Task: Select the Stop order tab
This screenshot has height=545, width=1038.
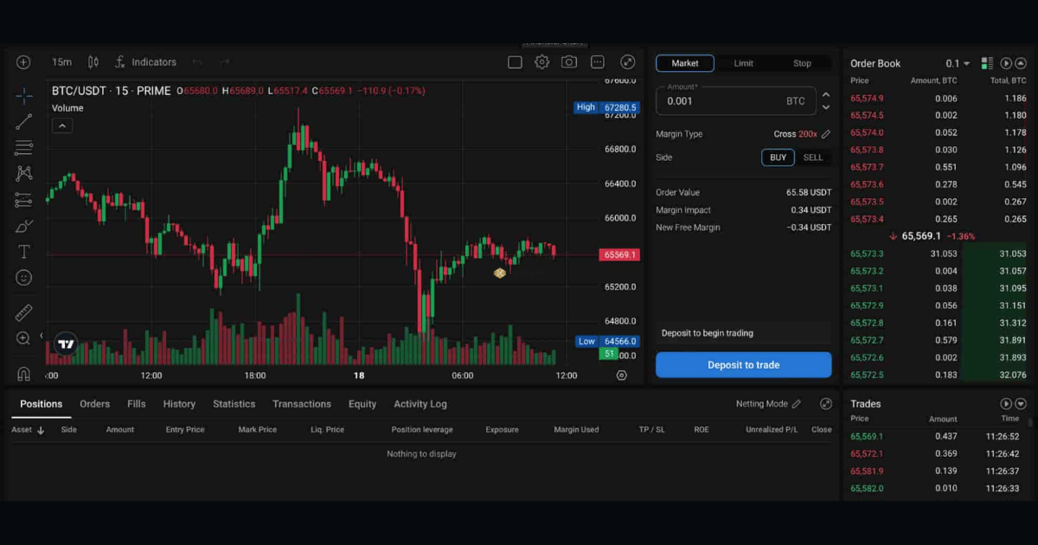Action: coord(802,63)
